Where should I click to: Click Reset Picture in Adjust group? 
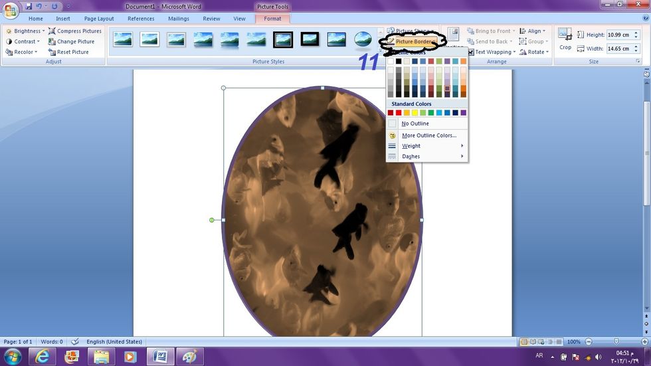pos(68,52)
